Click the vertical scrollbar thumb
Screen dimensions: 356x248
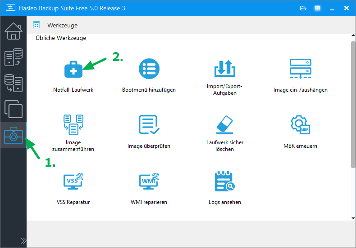(x=353, y=105)
